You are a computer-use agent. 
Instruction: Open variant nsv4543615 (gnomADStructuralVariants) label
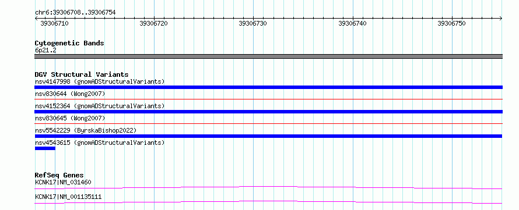pos(100,143)
